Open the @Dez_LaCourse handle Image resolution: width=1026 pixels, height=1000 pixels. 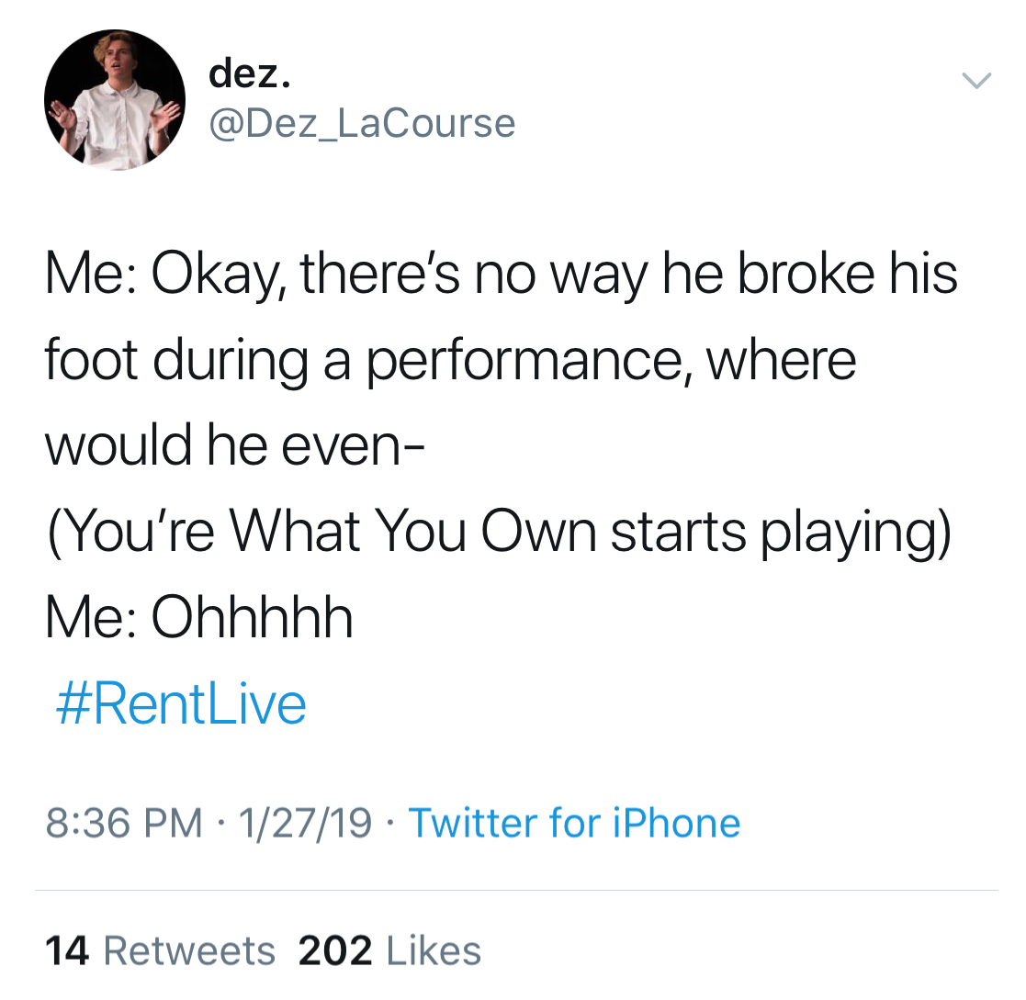(x=362, y=123)
